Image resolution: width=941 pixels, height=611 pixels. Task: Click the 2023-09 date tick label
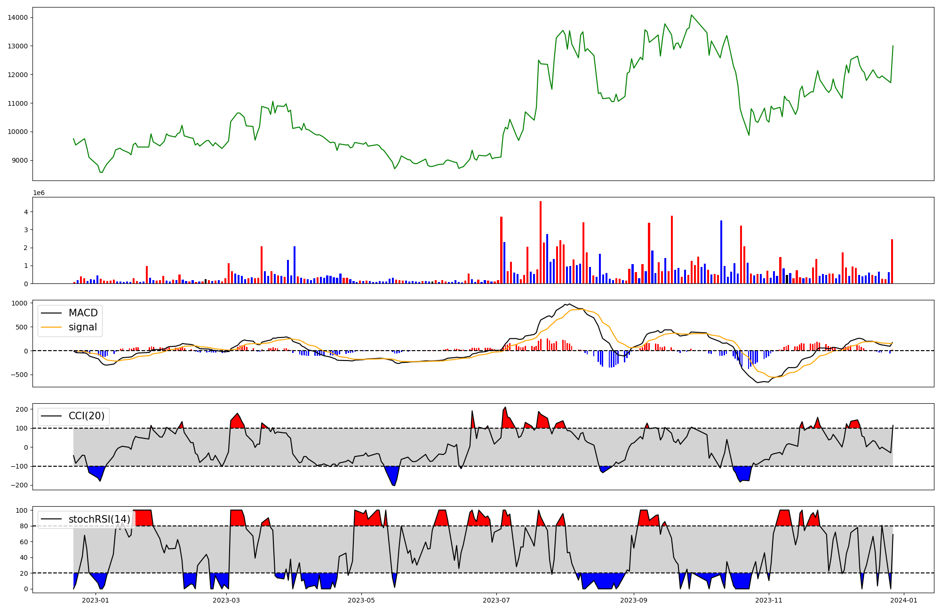pos(634,600)
